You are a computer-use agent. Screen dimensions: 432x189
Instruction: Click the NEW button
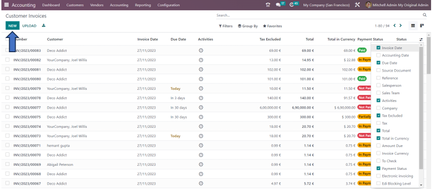tap(12, 26)
